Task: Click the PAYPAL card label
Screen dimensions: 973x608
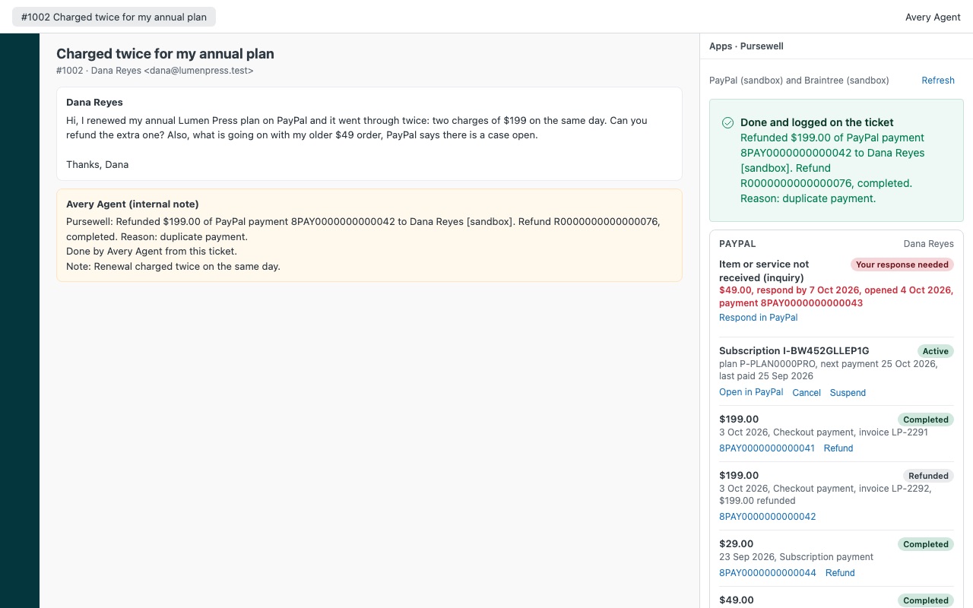Action: pos(737,244)
